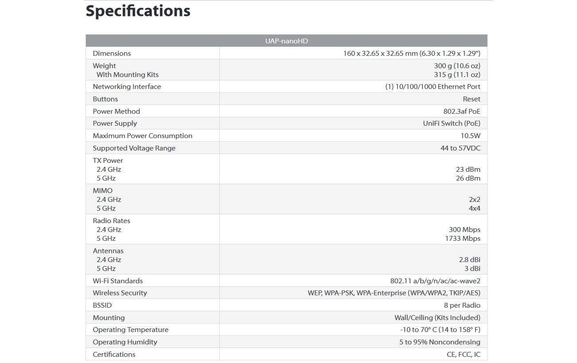Click the Dimensions row label
The image size is (577, 363).
pyautogui.click(x=112, y=53)
